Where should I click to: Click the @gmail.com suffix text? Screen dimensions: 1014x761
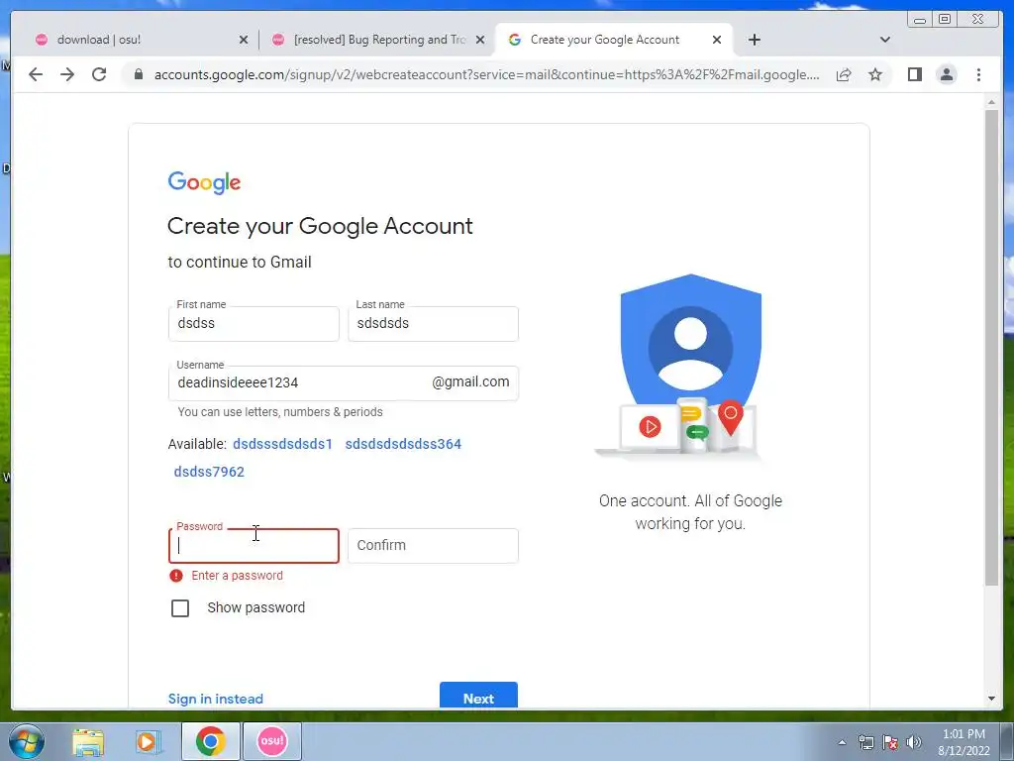[470, 381]
